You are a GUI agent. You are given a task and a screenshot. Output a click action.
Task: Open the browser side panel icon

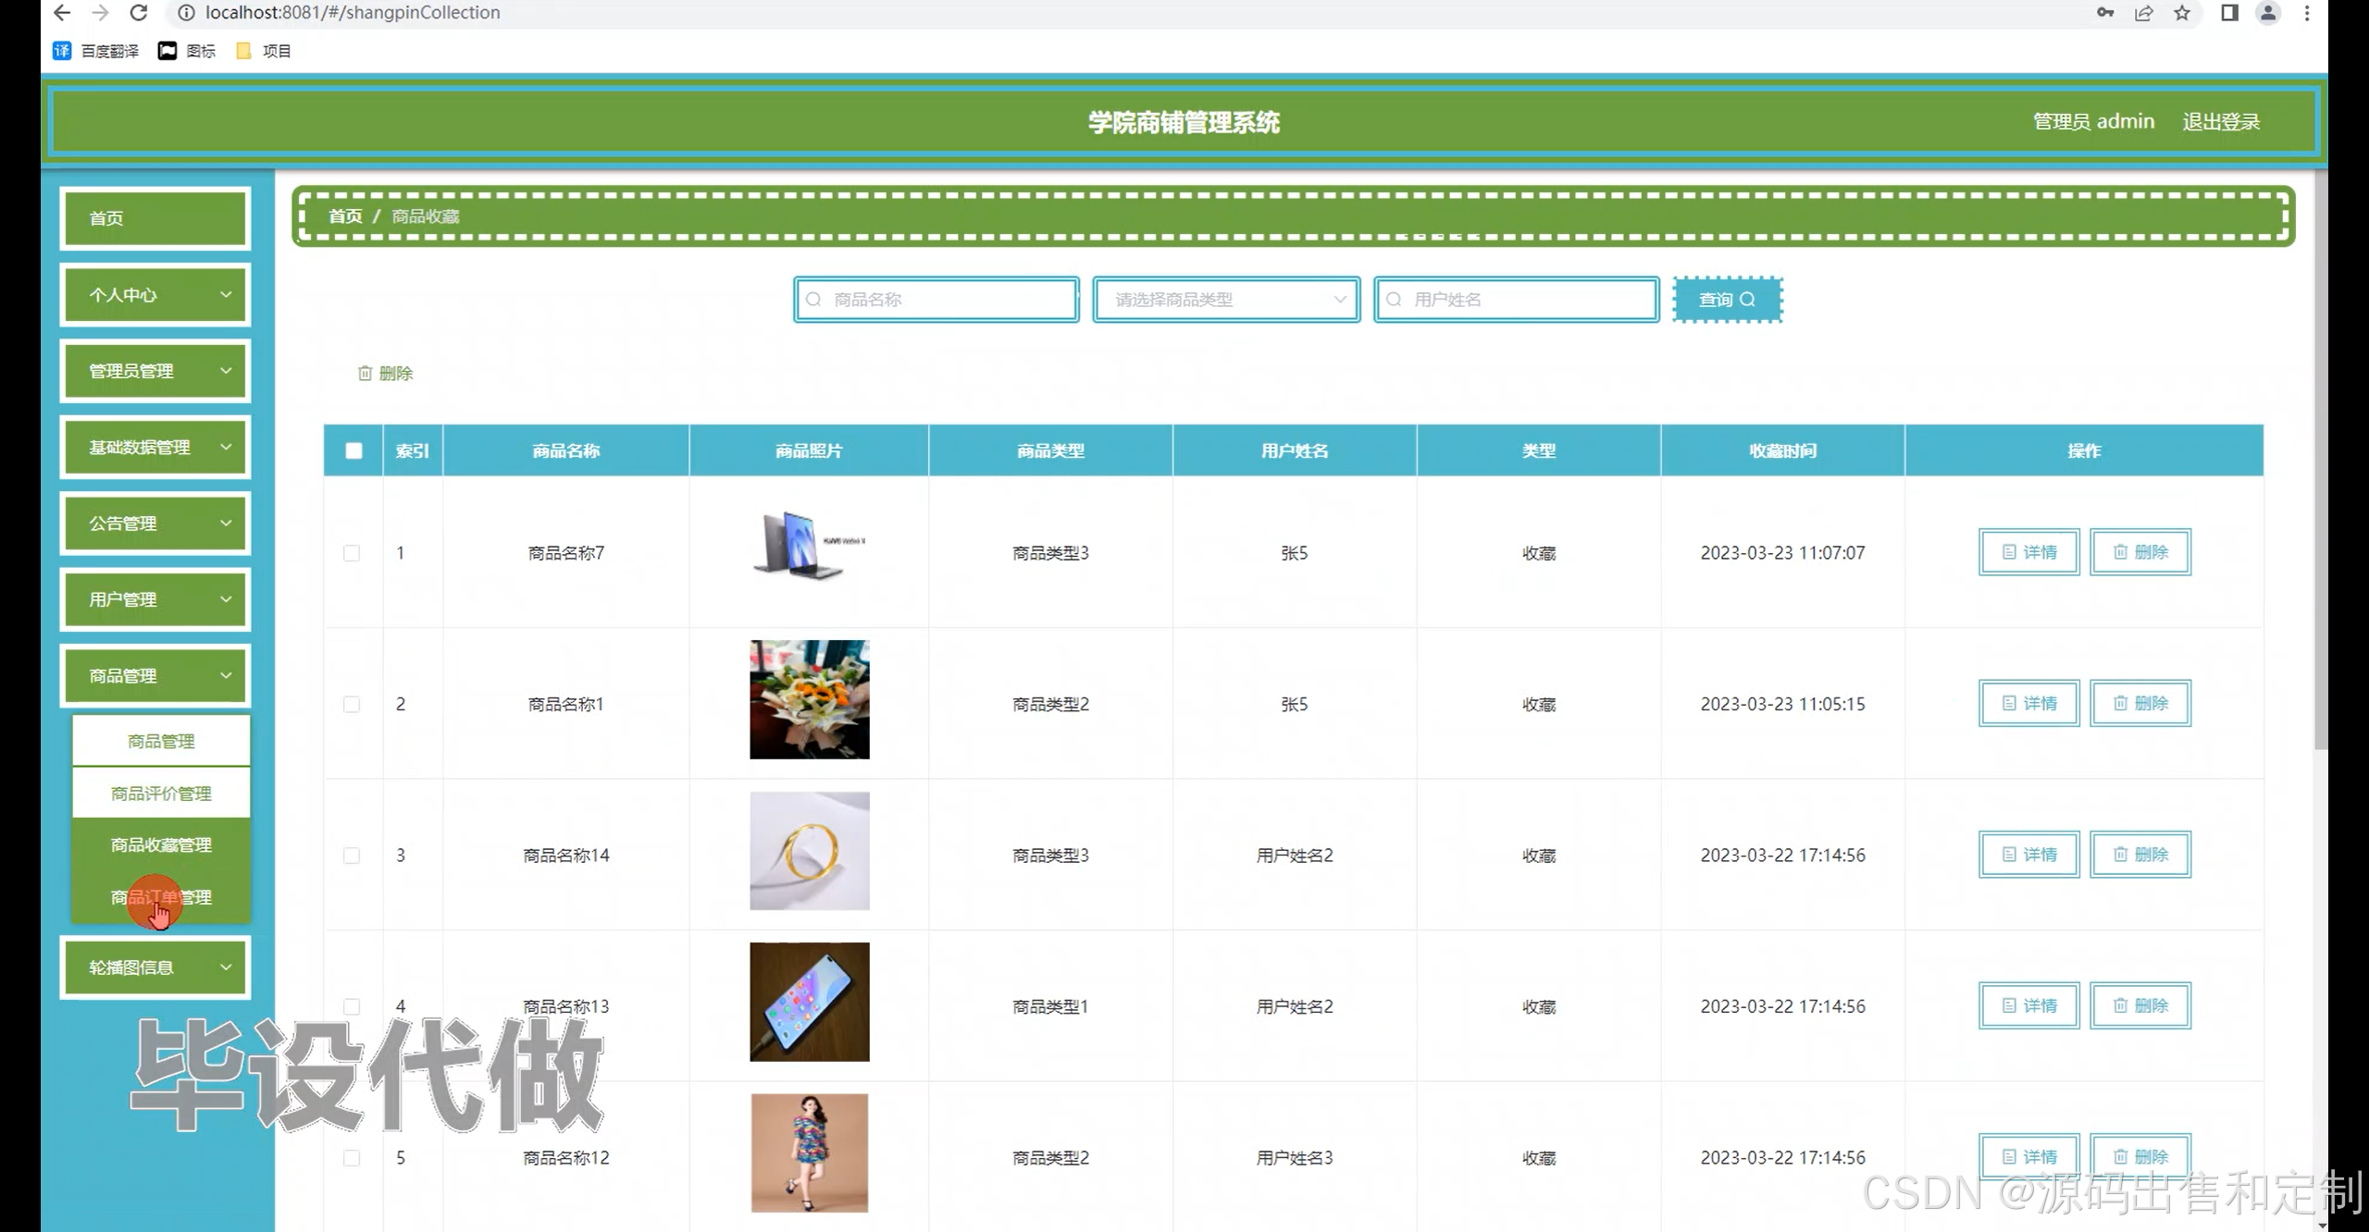pos(2229,13)
